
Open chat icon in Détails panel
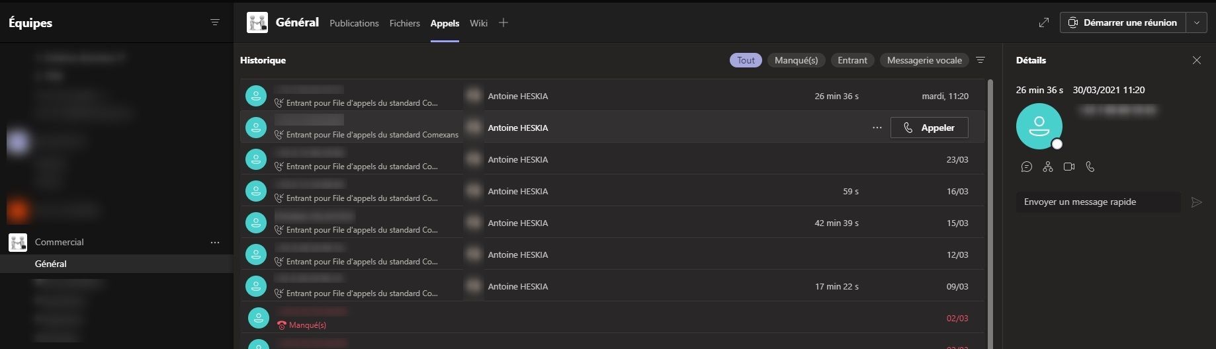pos(1026,167)
